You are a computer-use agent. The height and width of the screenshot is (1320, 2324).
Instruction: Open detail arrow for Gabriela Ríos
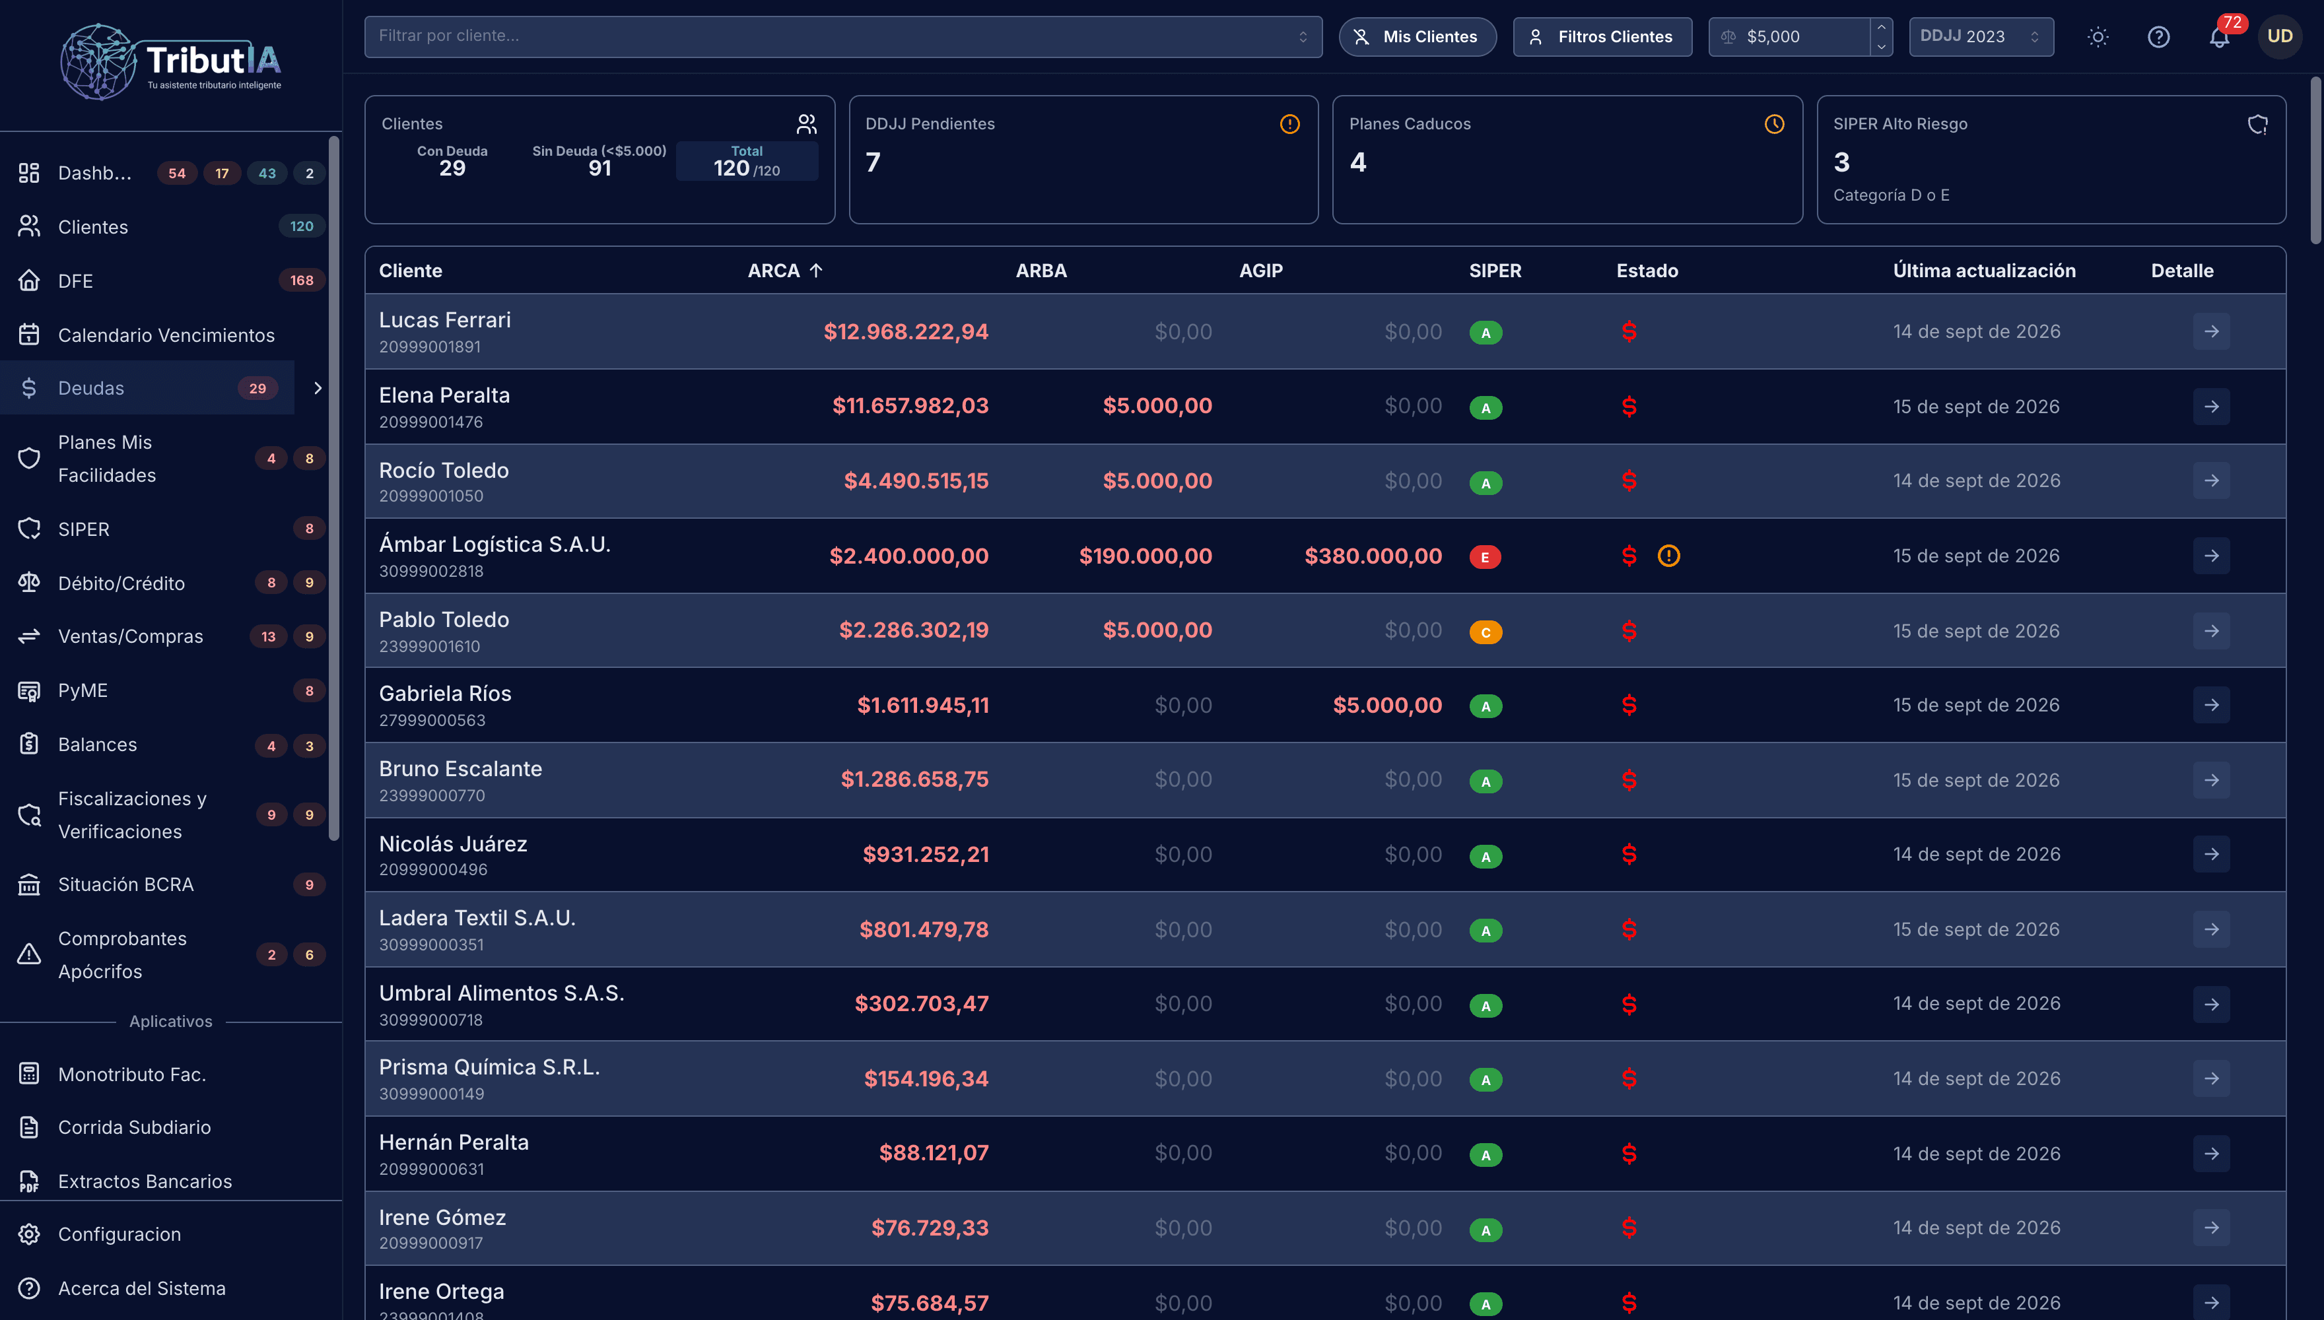2212,706
